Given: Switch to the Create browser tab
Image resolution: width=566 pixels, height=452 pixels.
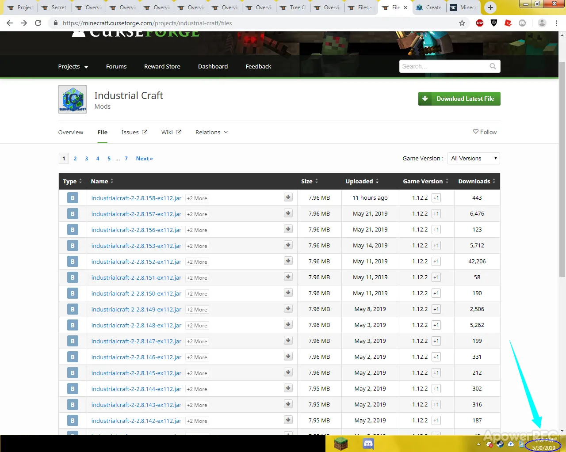Looking at the screenshot, I should click(429, 8).
